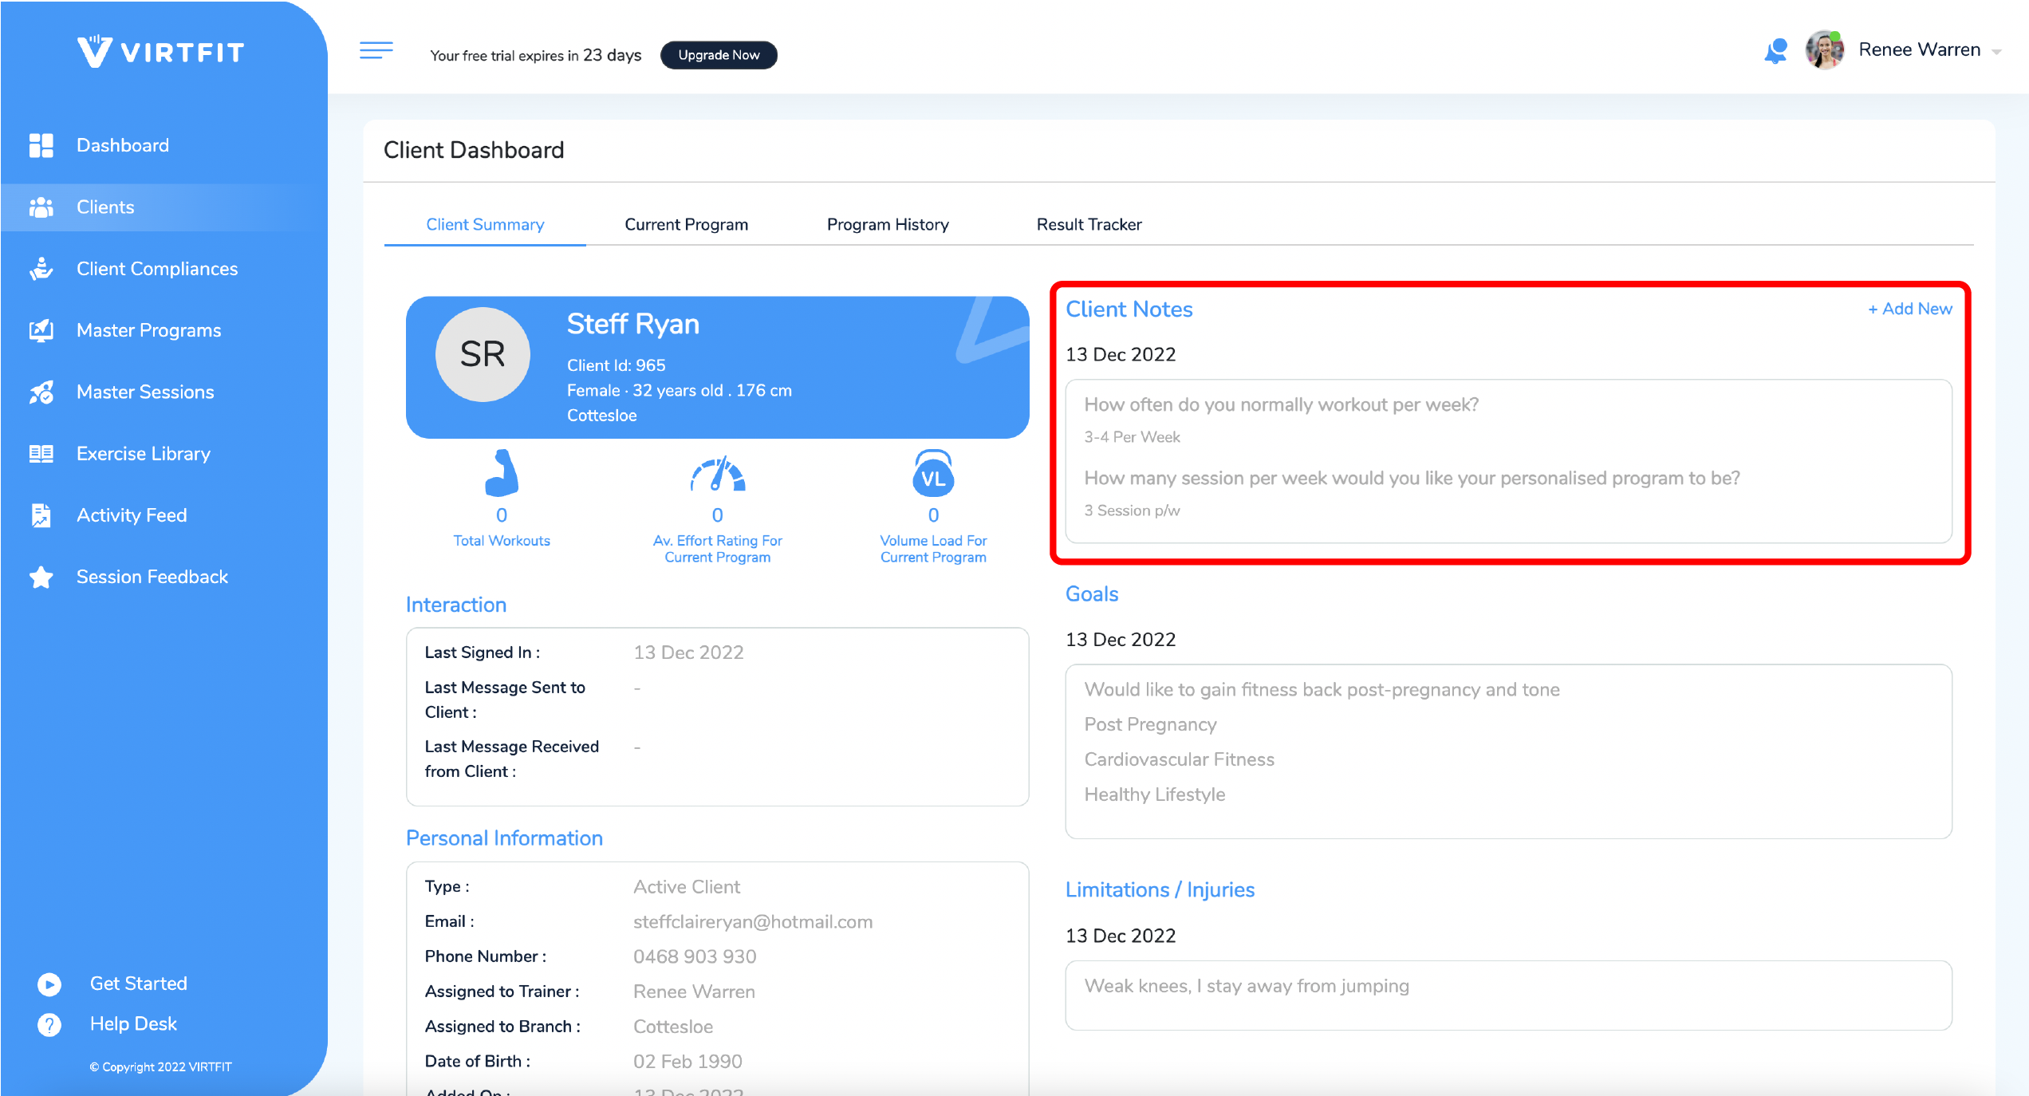2029x1096 pixels.
Task: Click the SR avatar circle
Action: coord(483,355)
